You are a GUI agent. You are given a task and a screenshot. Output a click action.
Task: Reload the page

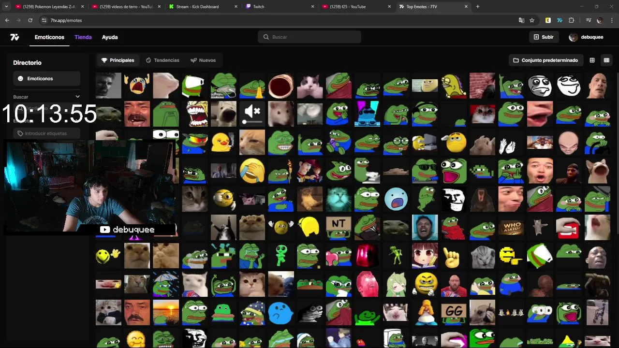[x=30, y=20]
